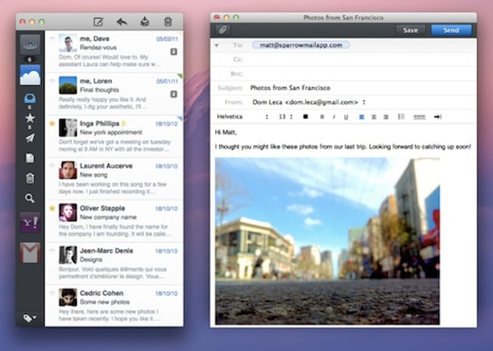Open the Final thoughts conversation
Image resolution: width=493 pixels, height=351 pixels.
(114, 94)
